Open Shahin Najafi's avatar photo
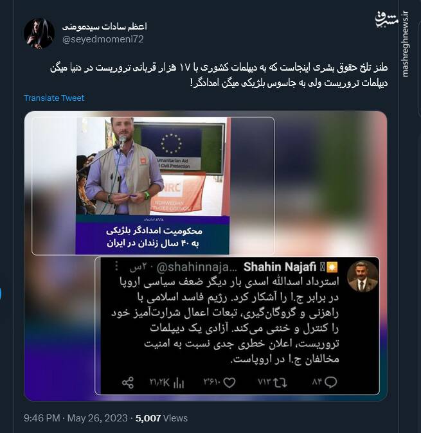Screen dimensions: 421x433 tap(362, 276)
